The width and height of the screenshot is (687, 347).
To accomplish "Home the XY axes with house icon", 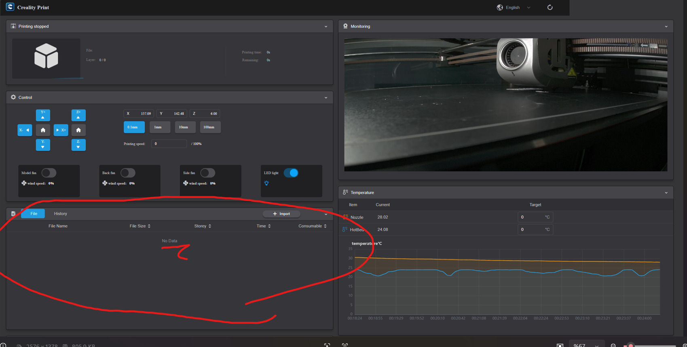I will point(43,130).
